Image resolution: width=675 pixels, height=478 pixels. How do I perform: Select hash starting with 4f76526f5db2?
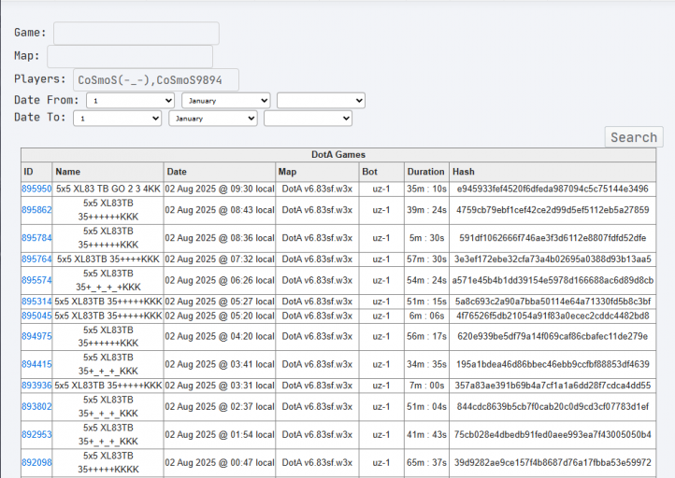553,316
